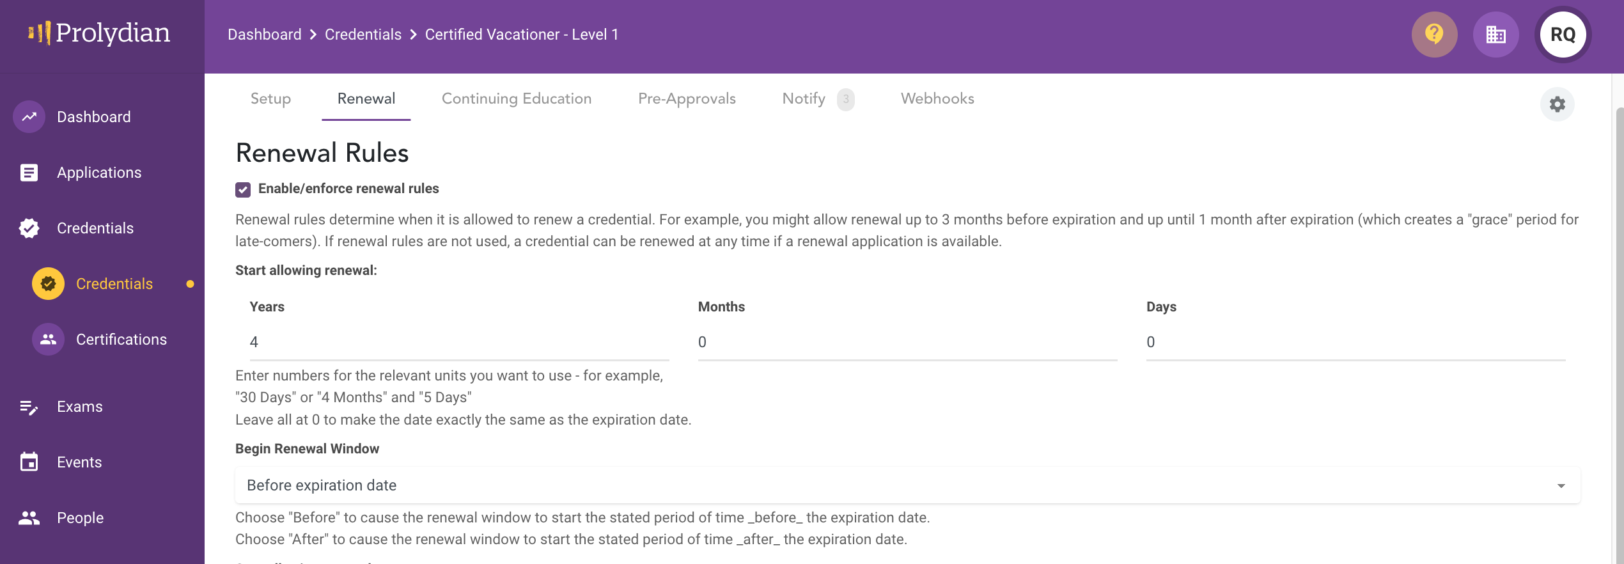Click the settings gear icon
Viewport: 1624px width, 564px height.
(x=1558, y=104)
